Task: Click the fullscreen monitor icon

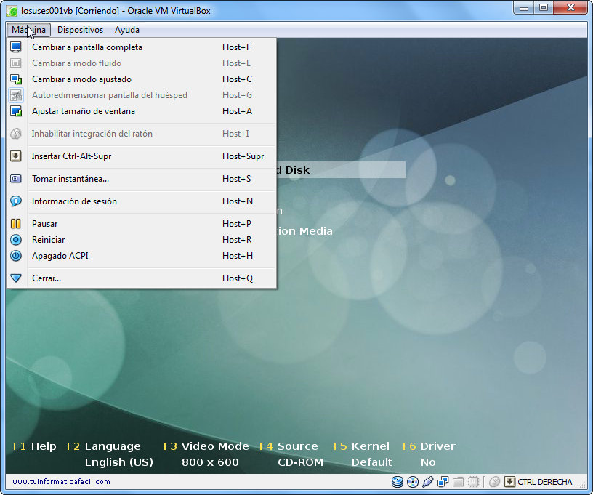Action: coord(16,47)
